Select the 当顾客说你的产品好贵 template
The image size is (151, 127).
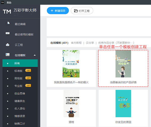123,64
